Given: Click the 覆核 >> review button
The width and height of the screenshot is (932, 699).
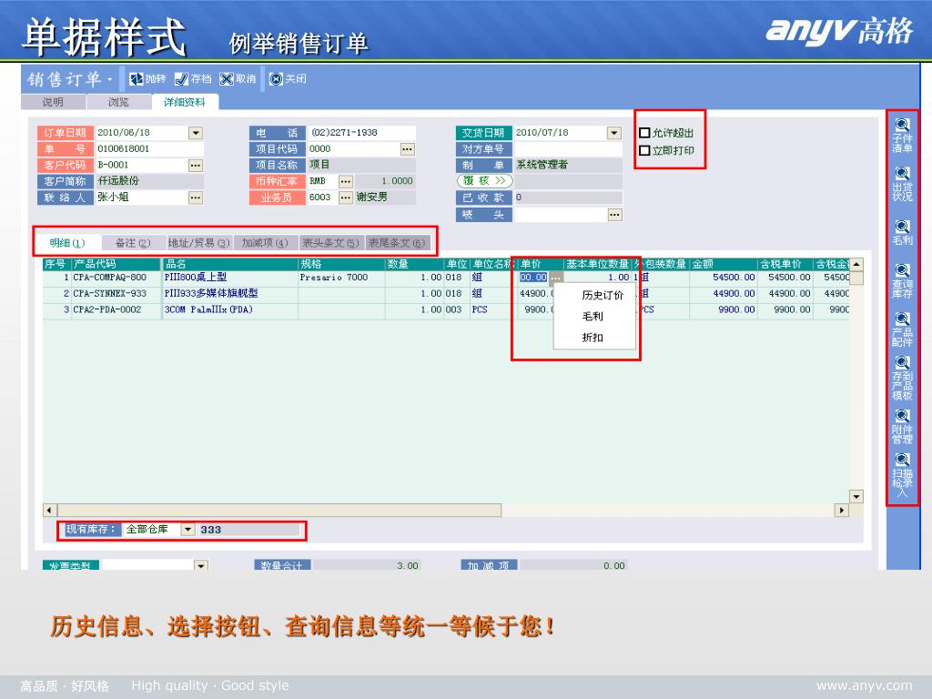Looking at the screenshot, I should (x=485, y=181).
